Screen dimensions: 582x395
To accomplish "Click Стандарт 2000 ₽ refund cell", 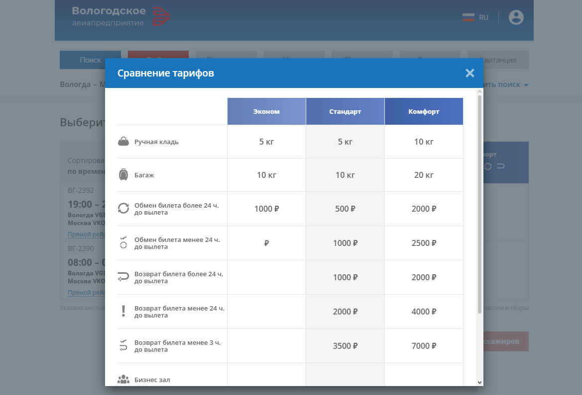I will click(345, 312).
